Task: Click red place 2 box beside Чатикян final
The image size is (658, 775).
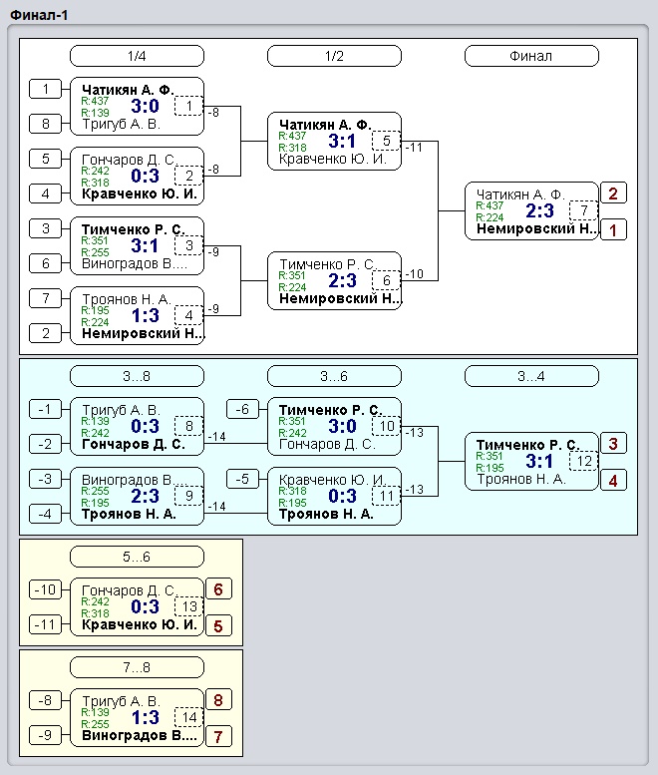Action: click(x=613, y=193)
